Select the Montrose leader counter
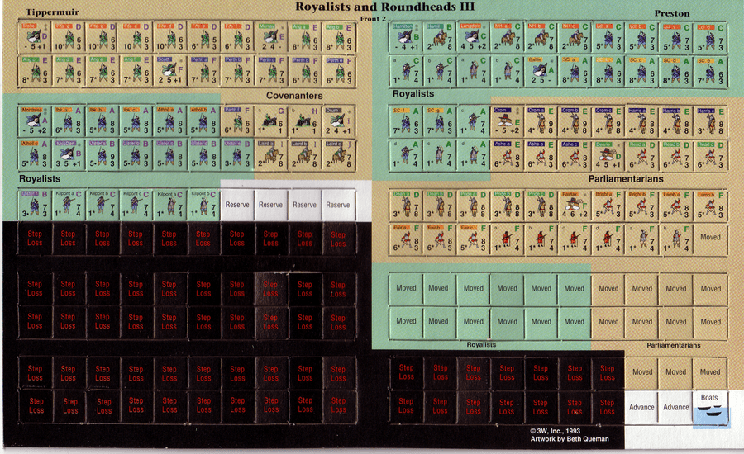This screenshot has height=454, width=744. click(x=35, y=121)
